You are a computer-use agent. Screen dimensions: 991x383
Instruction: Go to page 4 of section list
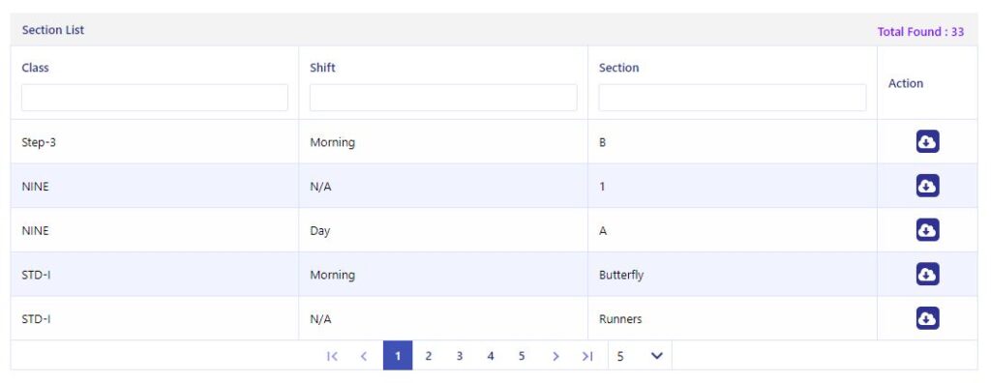tap(491, 357)
